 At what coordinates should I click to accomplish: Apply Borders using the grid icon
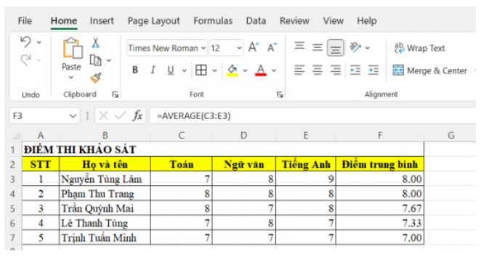coord(201,70)
